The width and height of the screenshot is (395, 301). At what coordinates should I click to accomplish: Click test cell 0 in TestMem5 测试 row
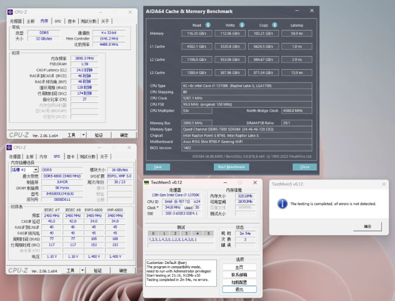click(153, 234)
